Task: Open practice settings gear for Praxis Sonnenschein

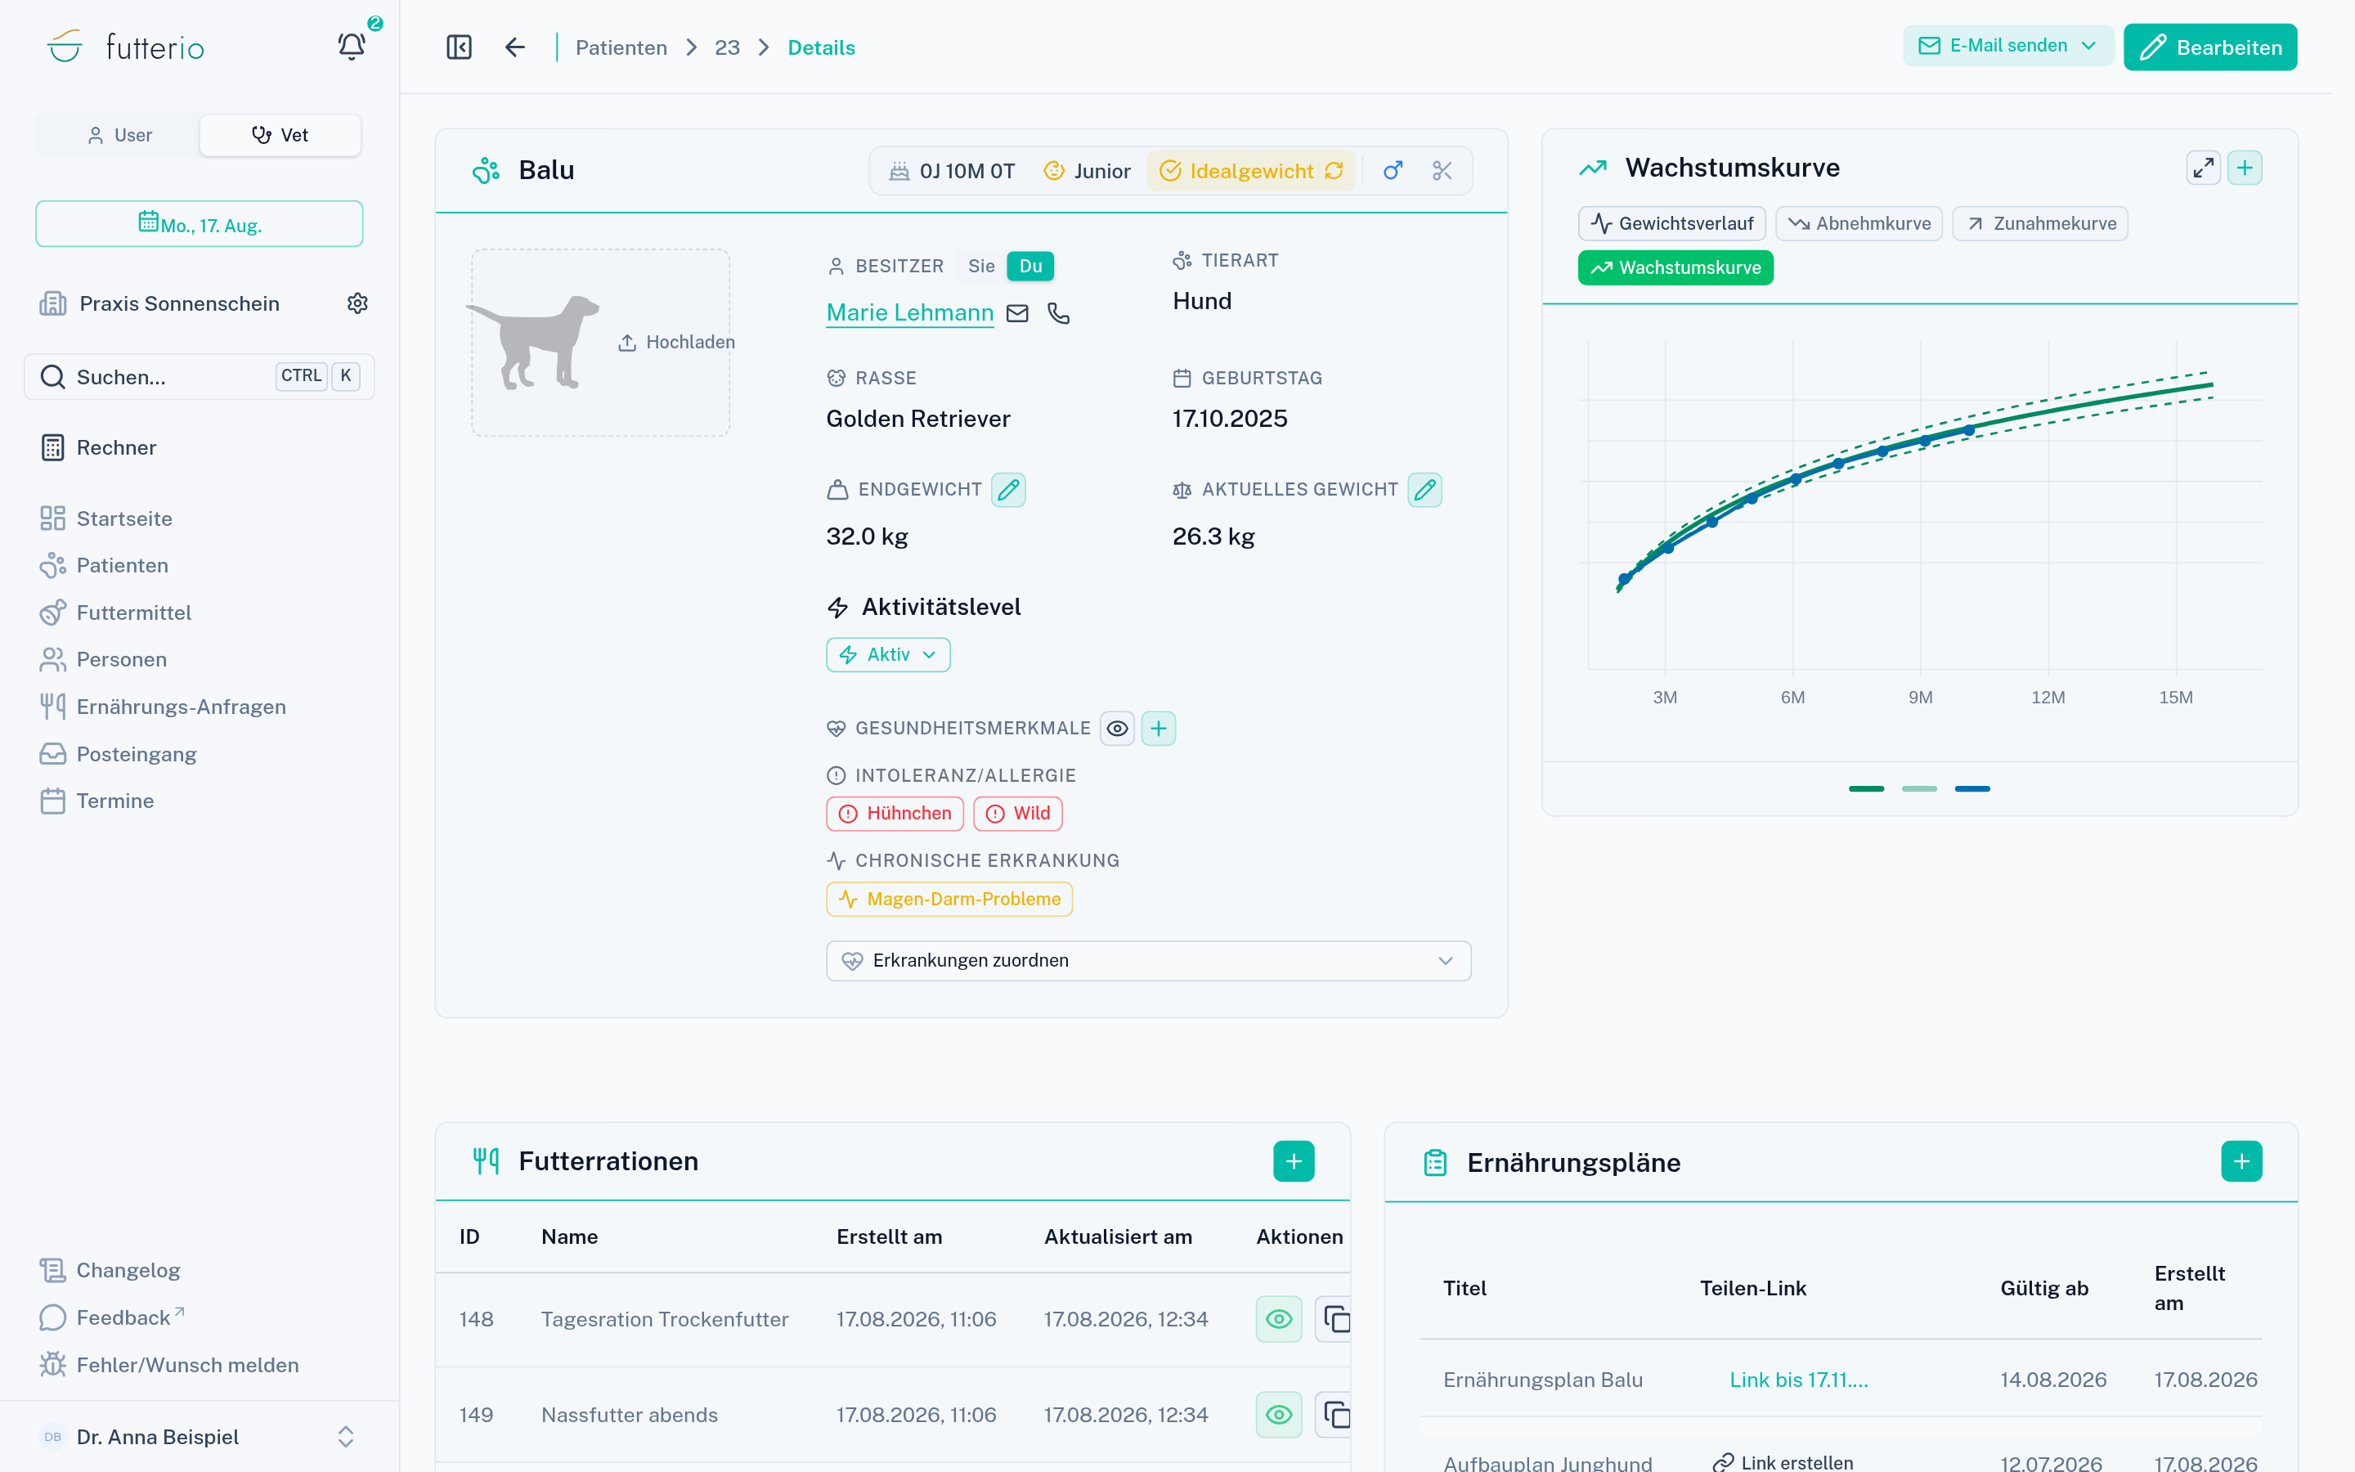Action: [357, 303]
